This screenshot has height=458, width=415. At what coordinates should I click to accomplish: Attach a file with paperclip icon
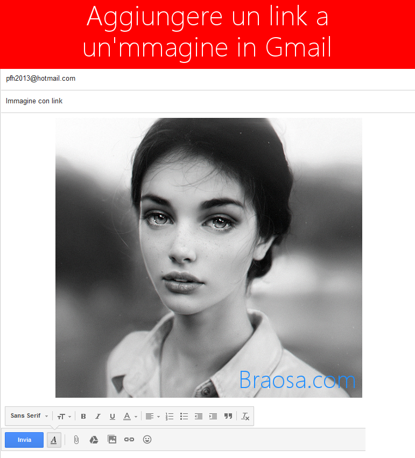pos(76,440)
